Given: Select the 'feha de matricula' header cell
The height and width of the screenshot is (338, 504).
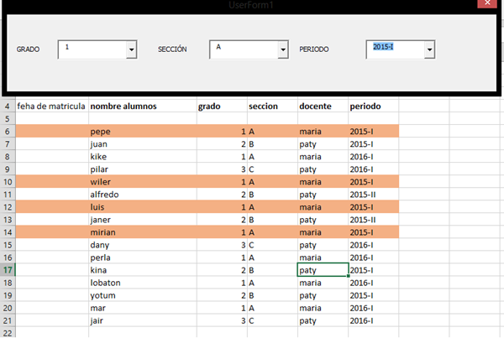Looking at the screenshot, I should pyautogui.click(x=51, y=107).
